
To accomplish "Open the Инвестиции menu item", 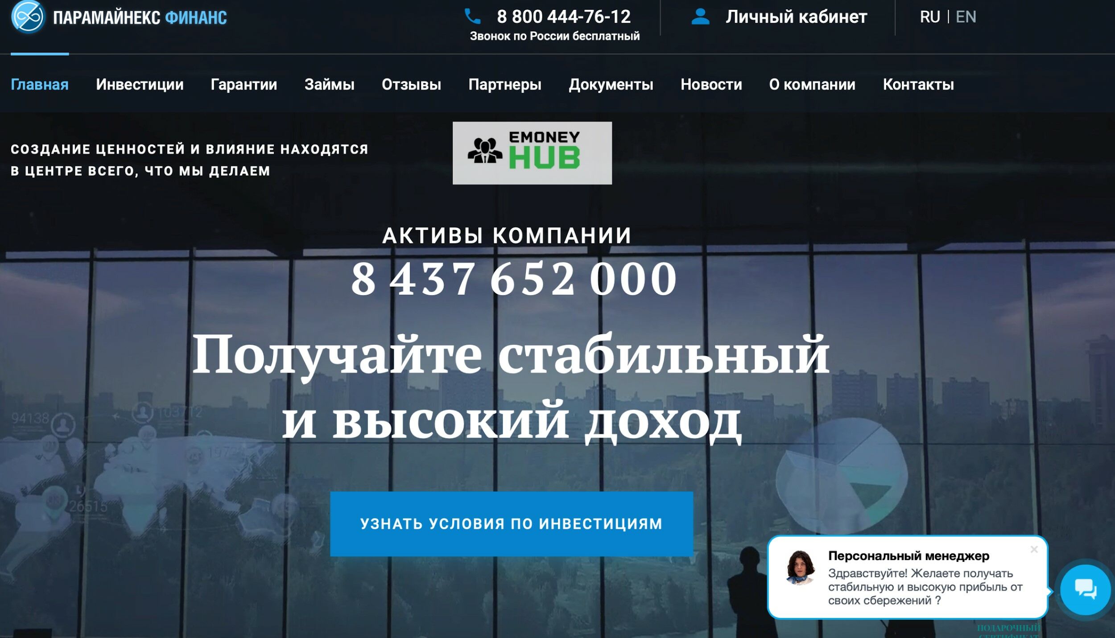I will 140,84.
